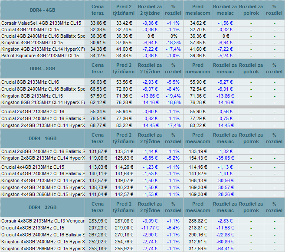Click Crucial 4x8GB 2133MHz CL15 product name

pos(33,228)
